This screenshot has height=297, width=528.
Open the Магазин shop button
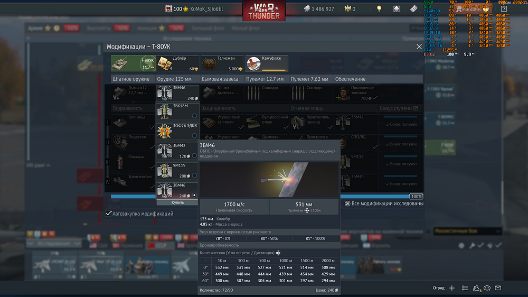click(x=472, y=9)
